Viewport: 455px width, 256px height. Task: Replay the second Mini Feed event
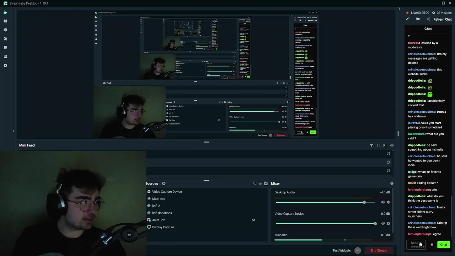tap(388, 162)
